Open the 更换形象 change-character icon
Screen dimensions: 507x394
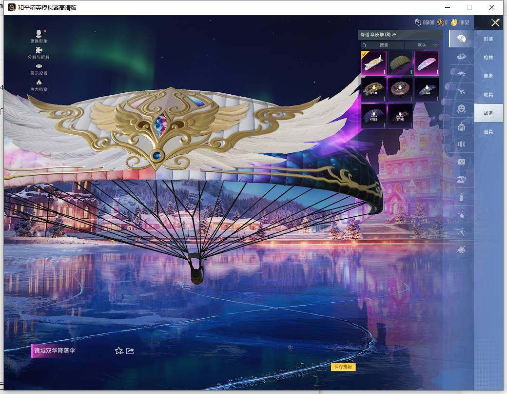tap(39, 36)
